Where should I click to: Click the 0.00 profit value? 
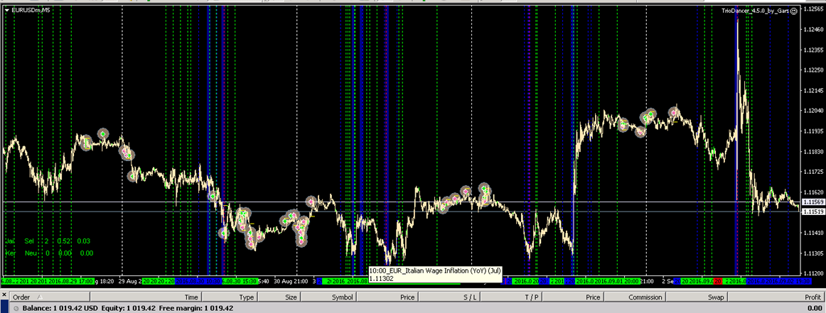pyautogui.click(x=815, y=308)
